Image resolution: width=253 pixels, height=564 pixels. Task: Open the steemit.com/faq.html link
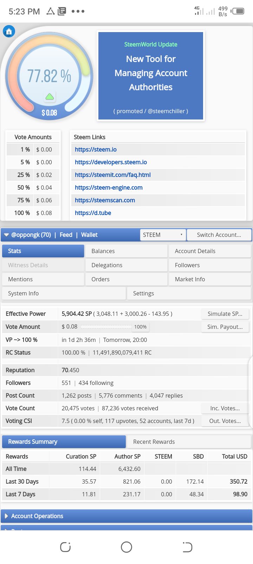tap(113, 175)
